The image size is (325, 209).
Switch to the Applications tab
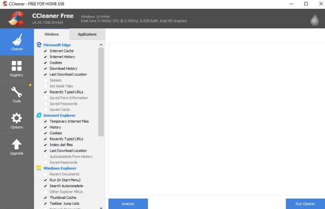(x=87, y=34)
